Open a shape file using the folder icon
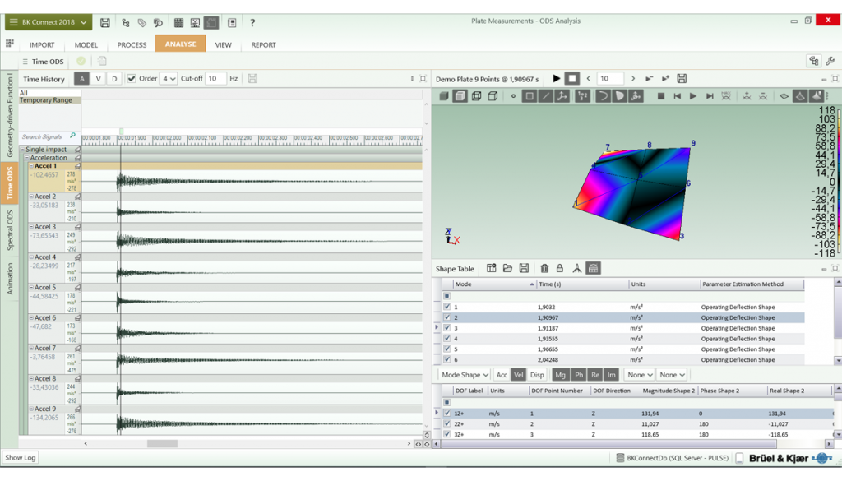 [x=508, y=267]
